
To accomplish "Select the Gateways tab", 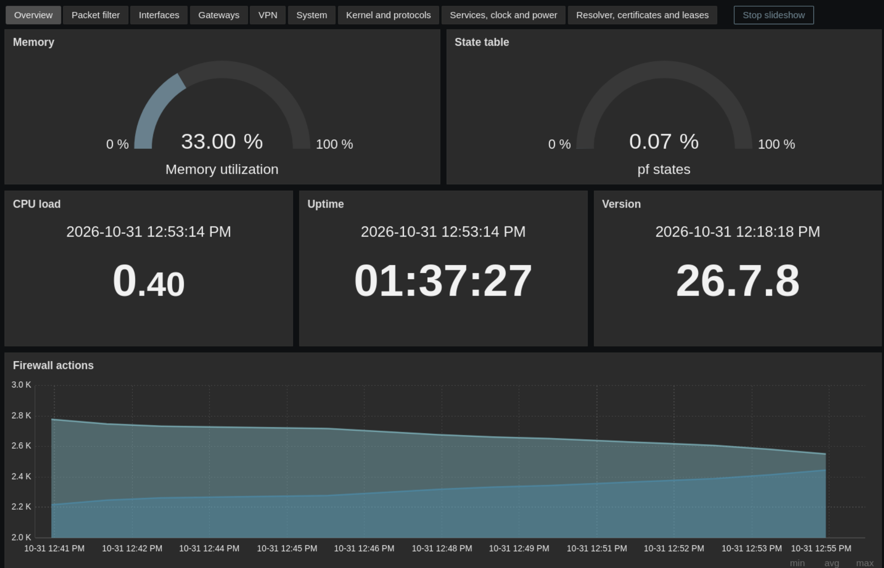I will tap(218, 15).
